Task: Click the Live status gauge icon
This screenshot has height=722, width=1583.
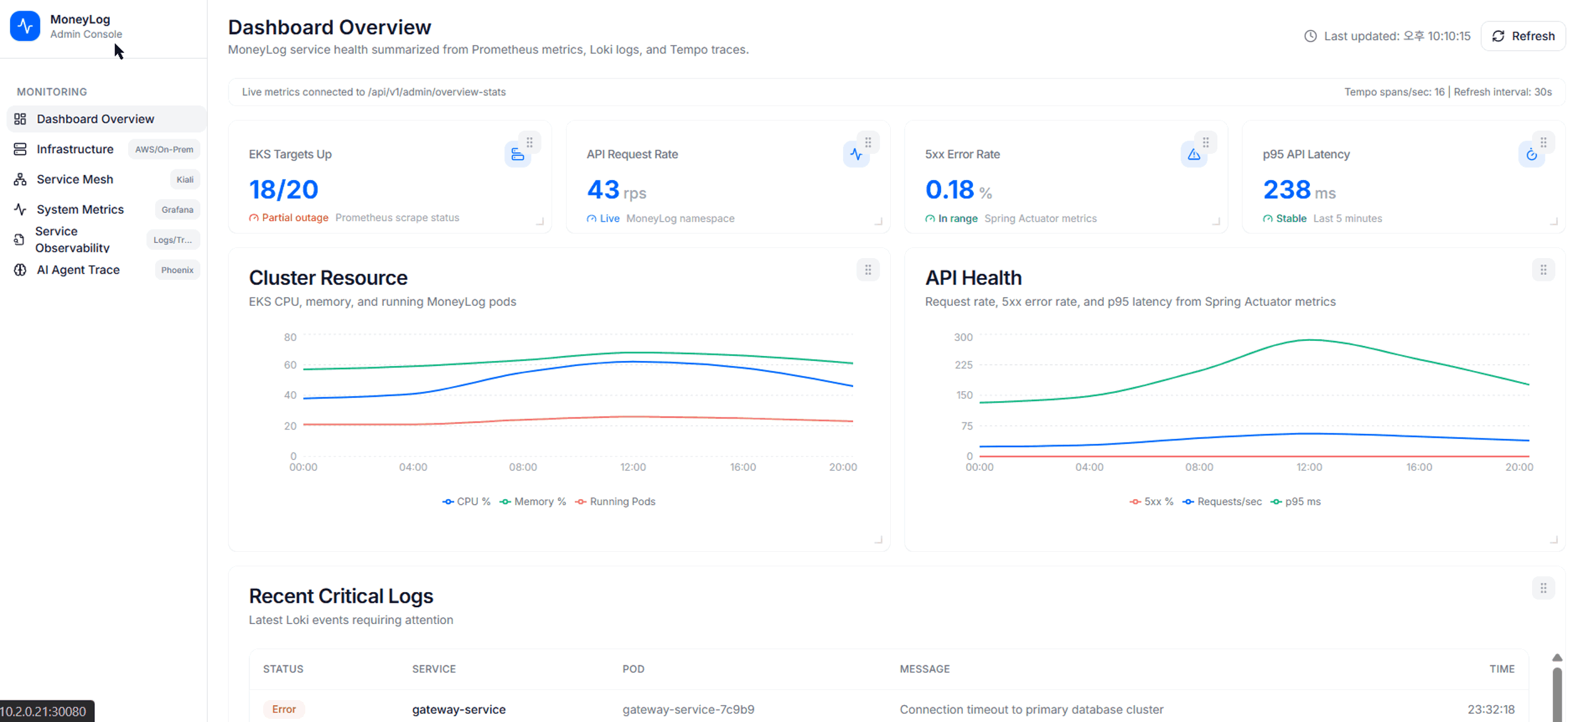Action: pyautogui.click(x=591, y=218)
